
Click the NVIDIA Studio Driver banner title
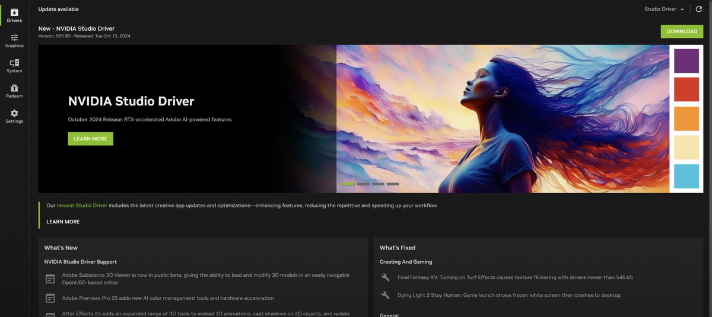tap(131, 101)
